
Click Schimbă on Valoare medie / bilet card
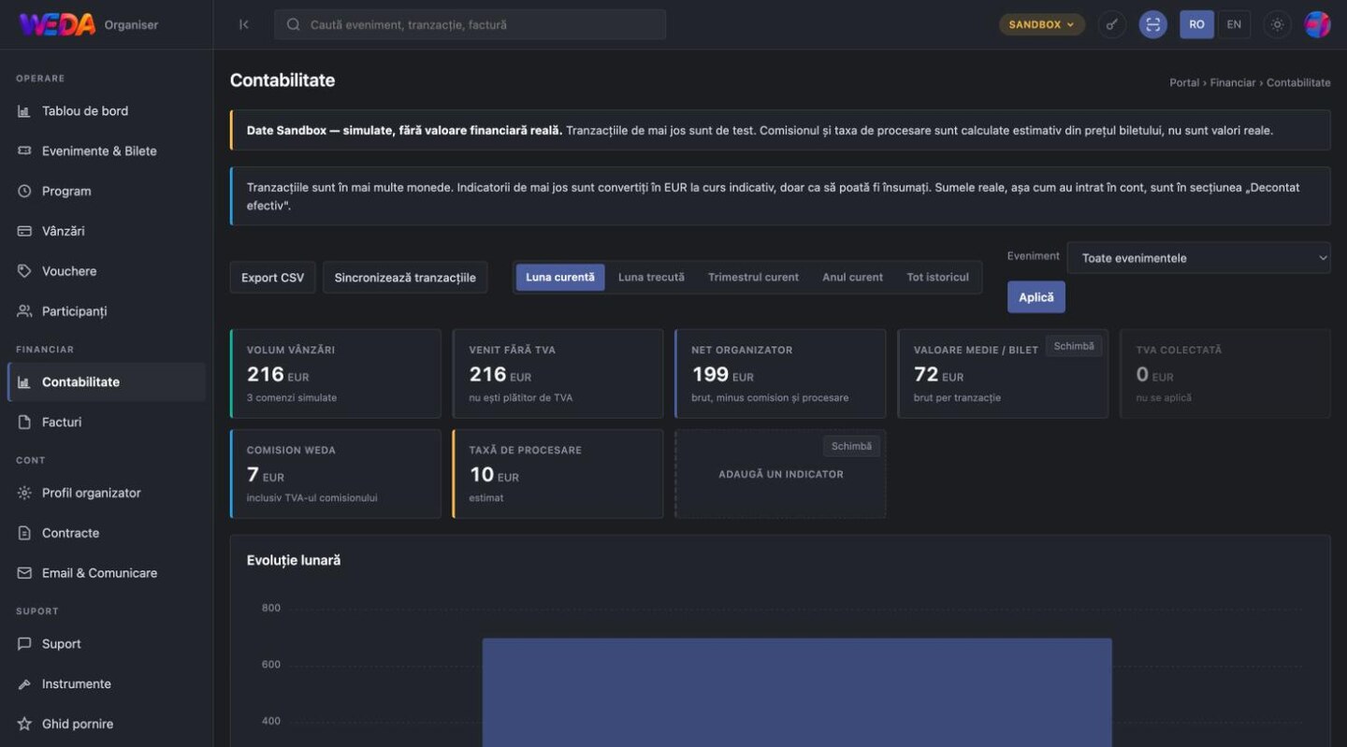tap(1074, 346)
